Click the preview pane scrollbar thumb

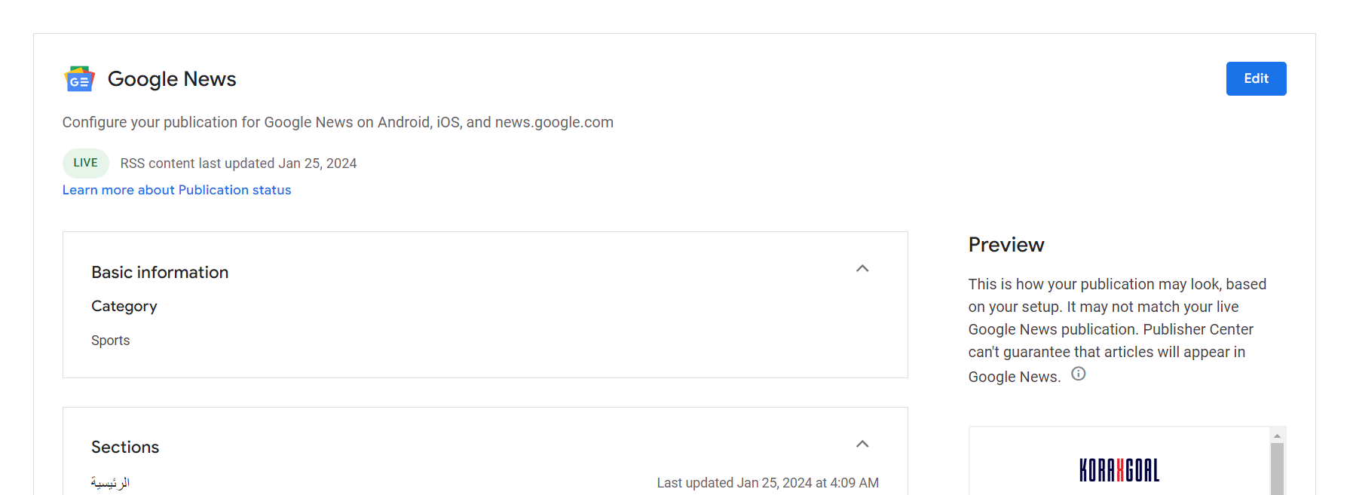[1277, 467]
